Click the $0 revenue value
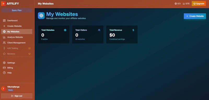 click(x=112, y=35)
